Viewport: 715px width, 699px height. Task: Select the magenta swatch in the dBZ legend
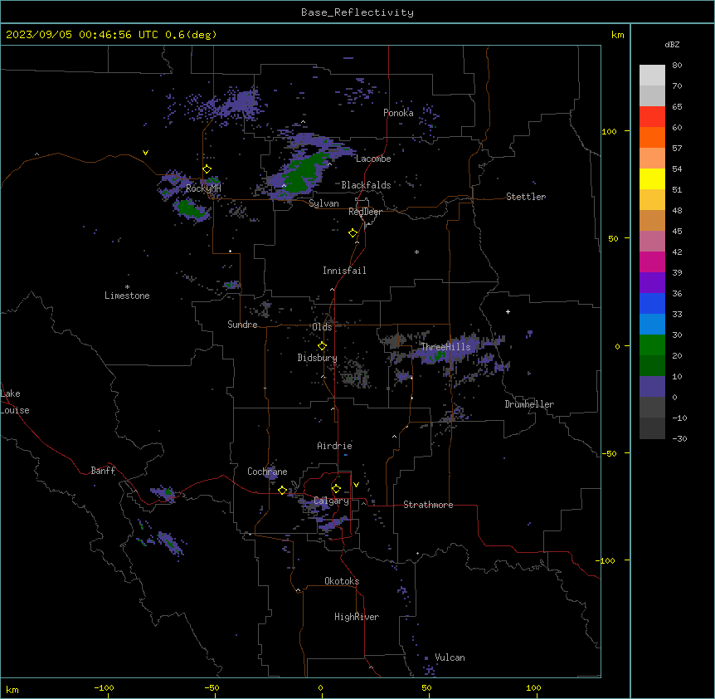click(652, 262)
